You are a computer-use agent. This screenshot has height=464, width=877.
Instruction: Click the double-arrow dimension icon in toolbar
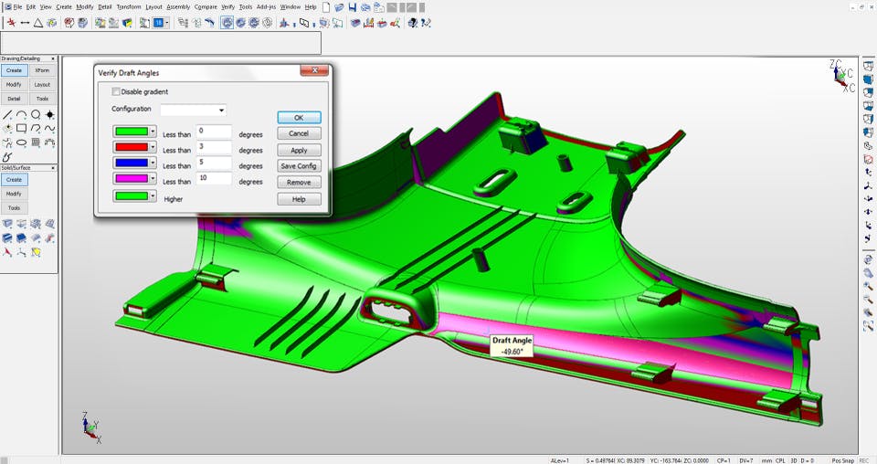tap(25, 23)
